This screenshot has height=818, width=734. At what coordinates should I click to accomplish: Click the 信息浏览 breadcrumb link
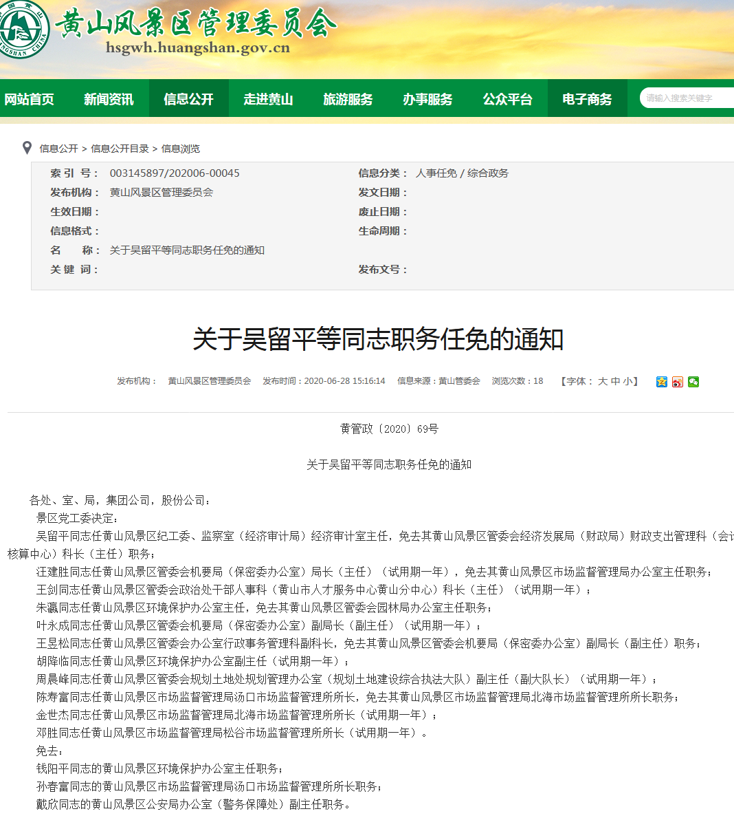click(x=180, y=149)
